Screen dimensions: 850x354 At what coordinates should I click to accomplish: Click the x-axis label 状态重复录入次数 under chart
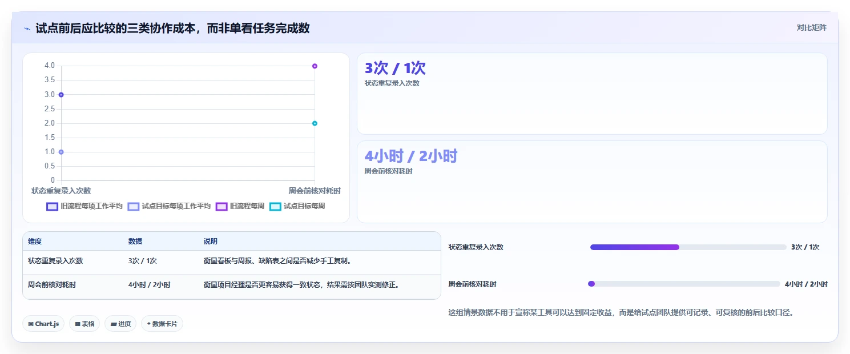coord(61,191)
